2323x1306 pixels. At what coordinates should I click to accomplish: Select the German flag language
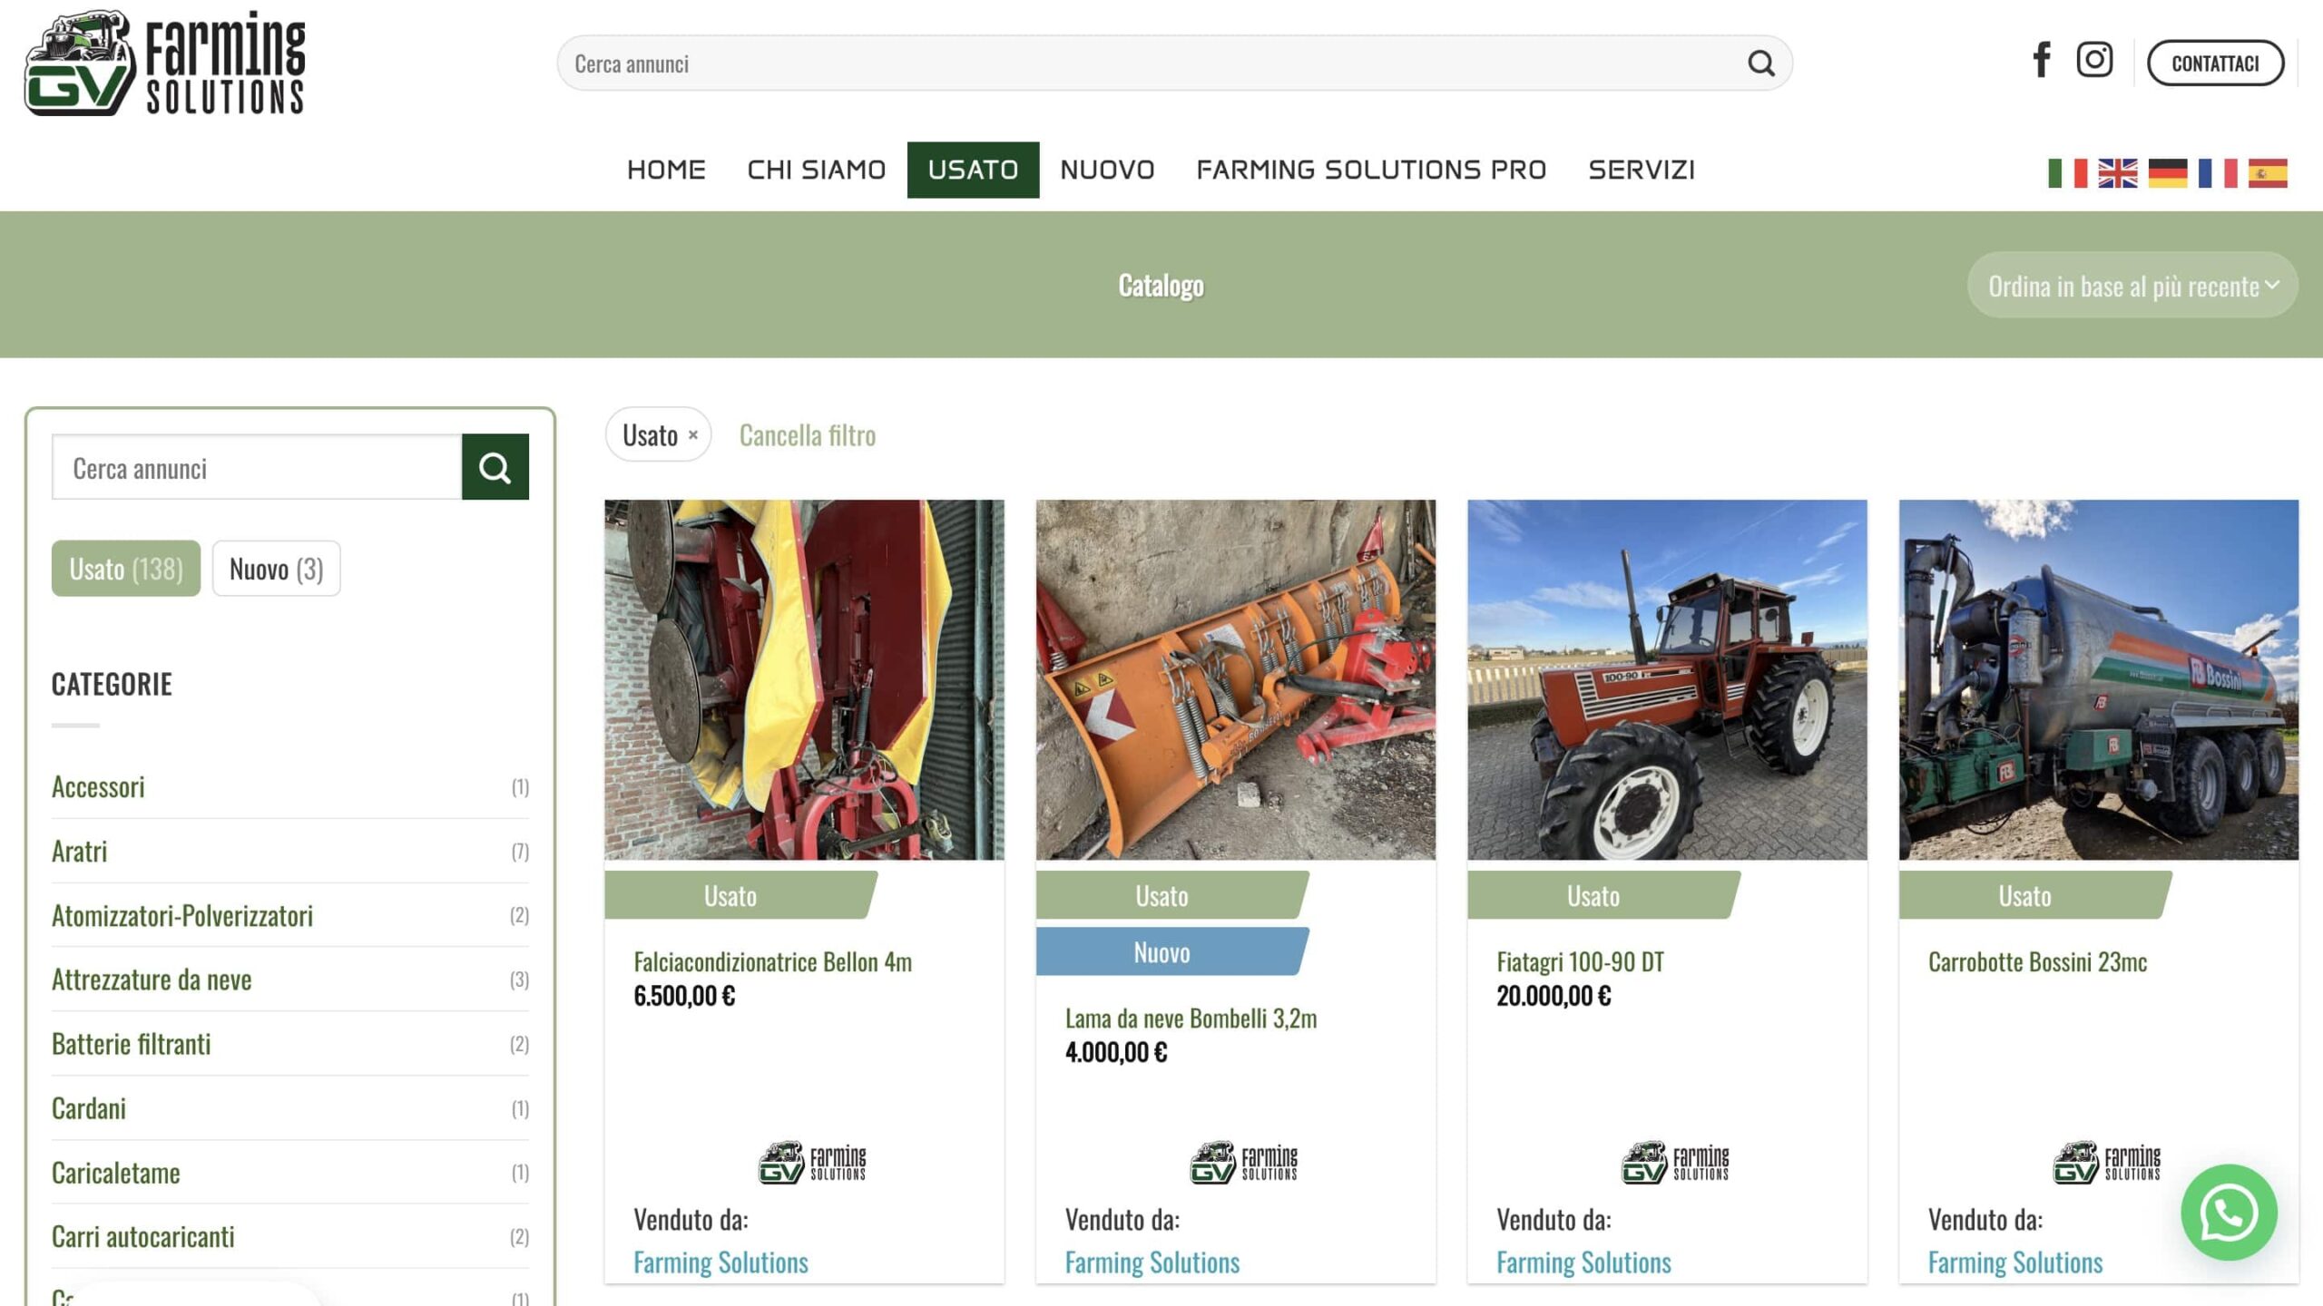[x=2167, y=172]
